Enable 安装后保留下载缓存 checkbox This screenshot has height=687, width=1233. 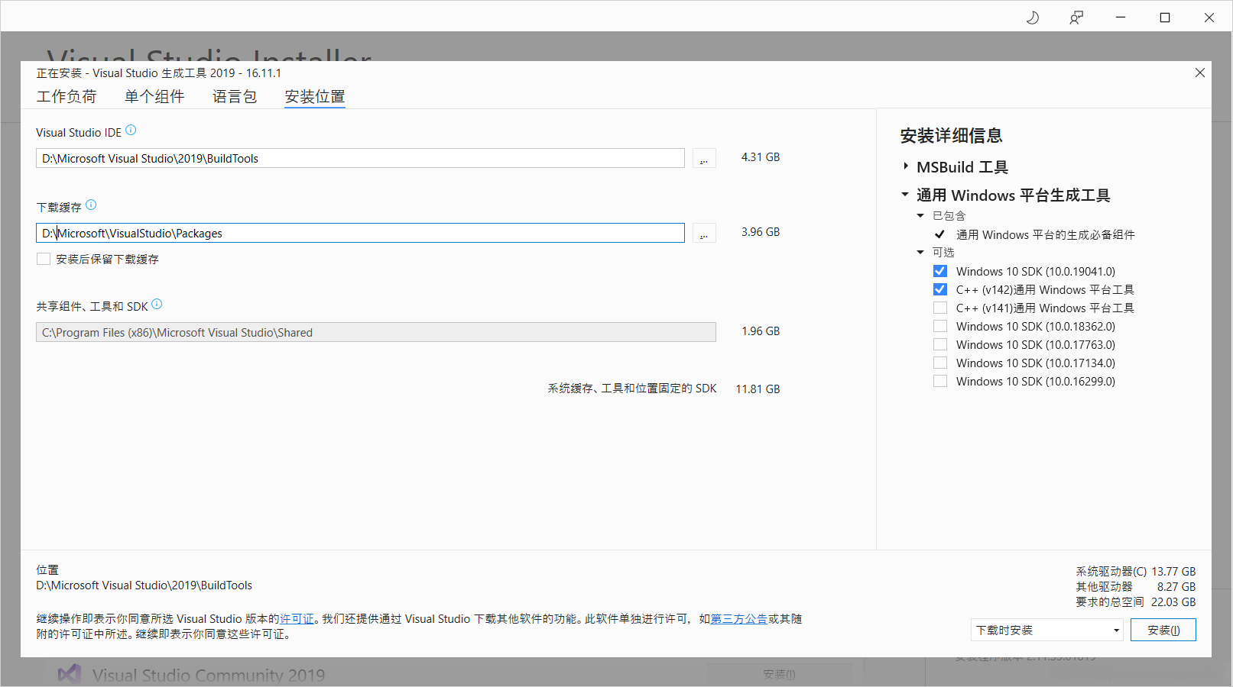[44, 259]
